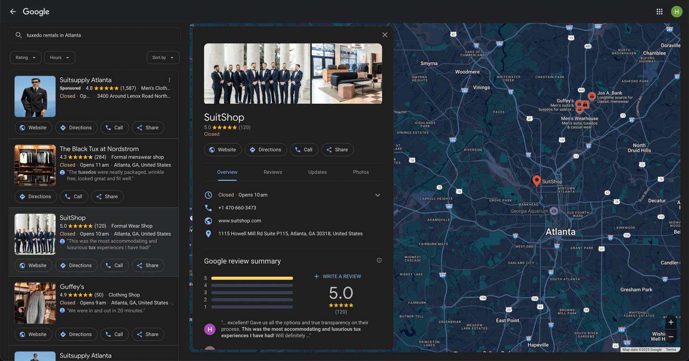The height and width of the screenshot is (361, 689).
Task: Call Guffey's
Action: (115, 334)
